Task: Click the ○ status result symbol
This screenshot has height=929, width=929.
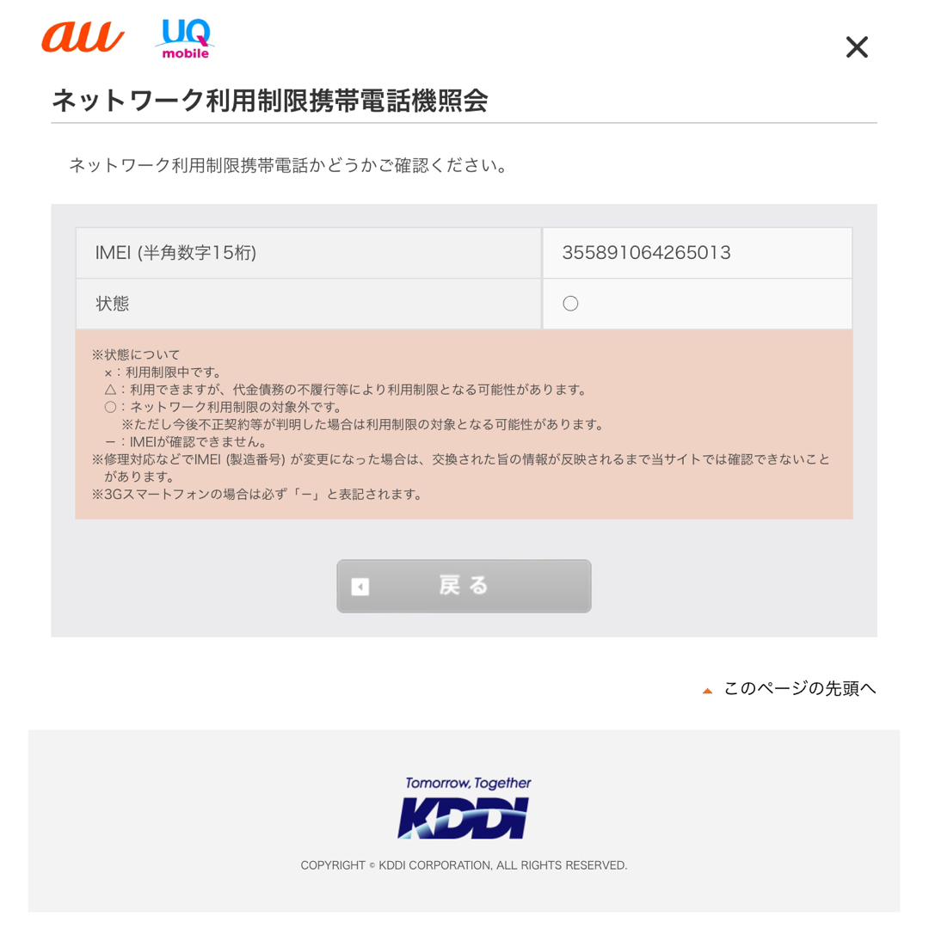Action: [570, 304]
